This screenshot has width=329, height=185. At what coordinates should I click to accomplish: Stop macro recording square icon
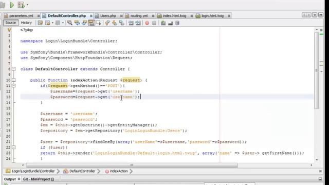point(154,23)
